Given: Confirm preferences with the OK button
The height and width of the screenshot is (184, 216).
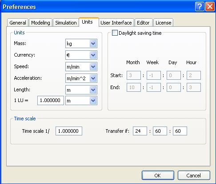Looking at the screenshot, I should point(158,176).
